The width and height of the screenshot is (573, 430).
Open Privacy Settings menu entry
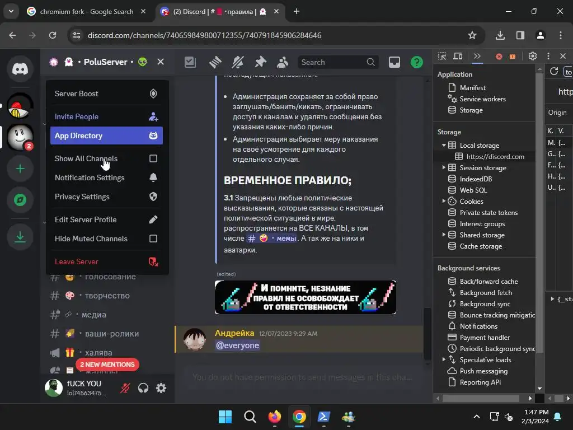tap(106, 197)
